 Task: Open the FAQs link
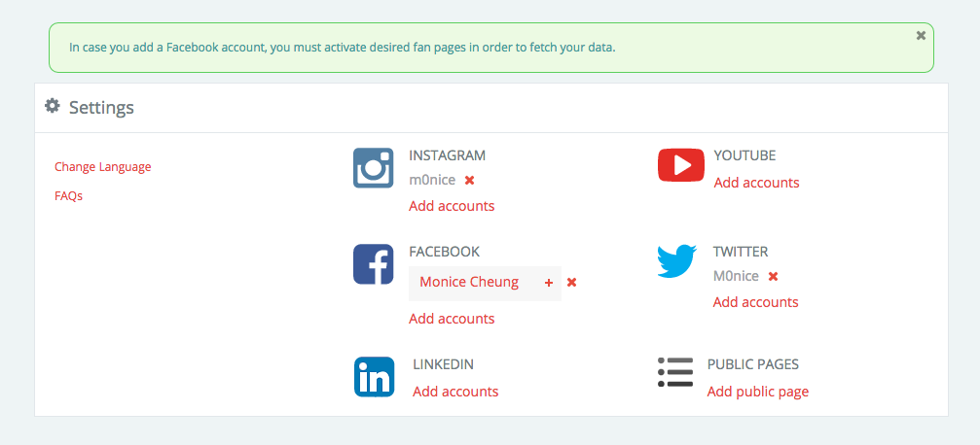pyautogui.click(x=69, y=195)
